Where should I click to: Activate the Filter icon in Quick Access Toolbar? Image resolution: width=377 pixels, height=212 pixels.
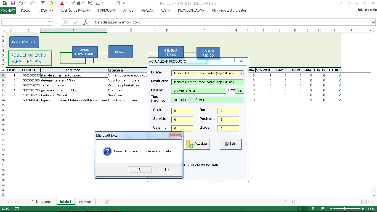click(x=42, y=3)
